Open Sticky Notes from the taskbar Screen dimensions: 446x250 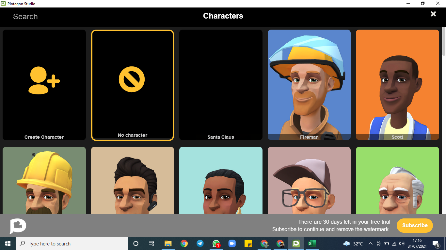[248, 243]
